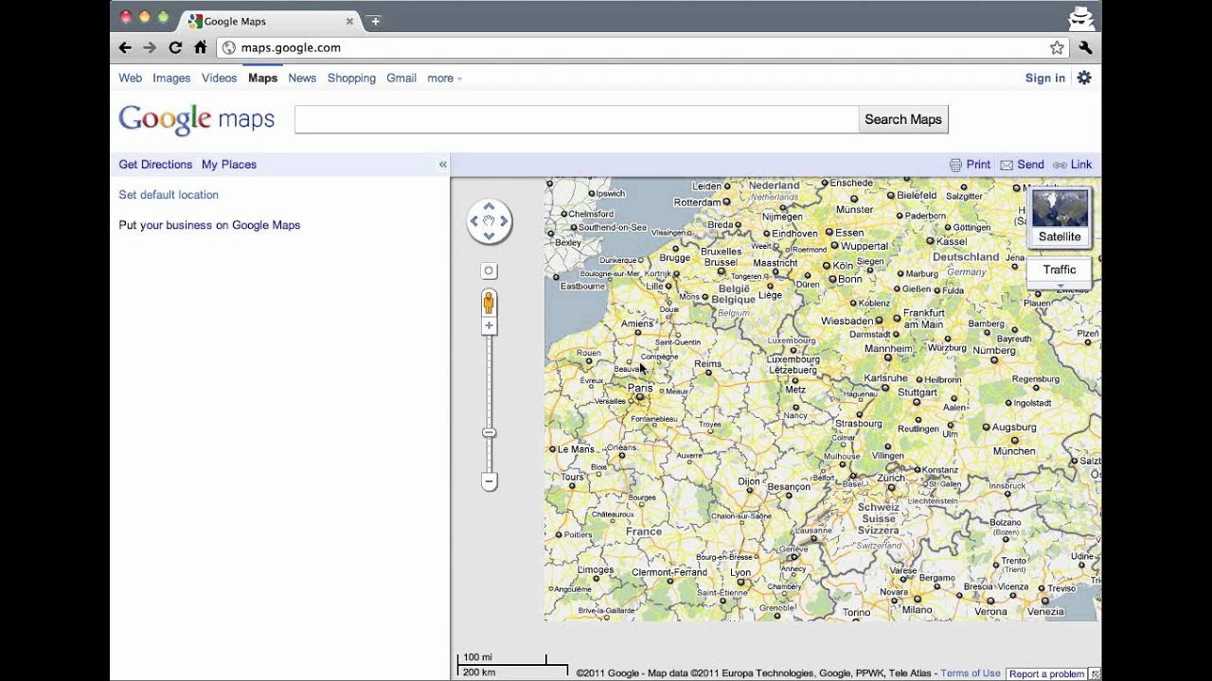Show my location circle button
The image size is (1212, 681).
[489, 271]
